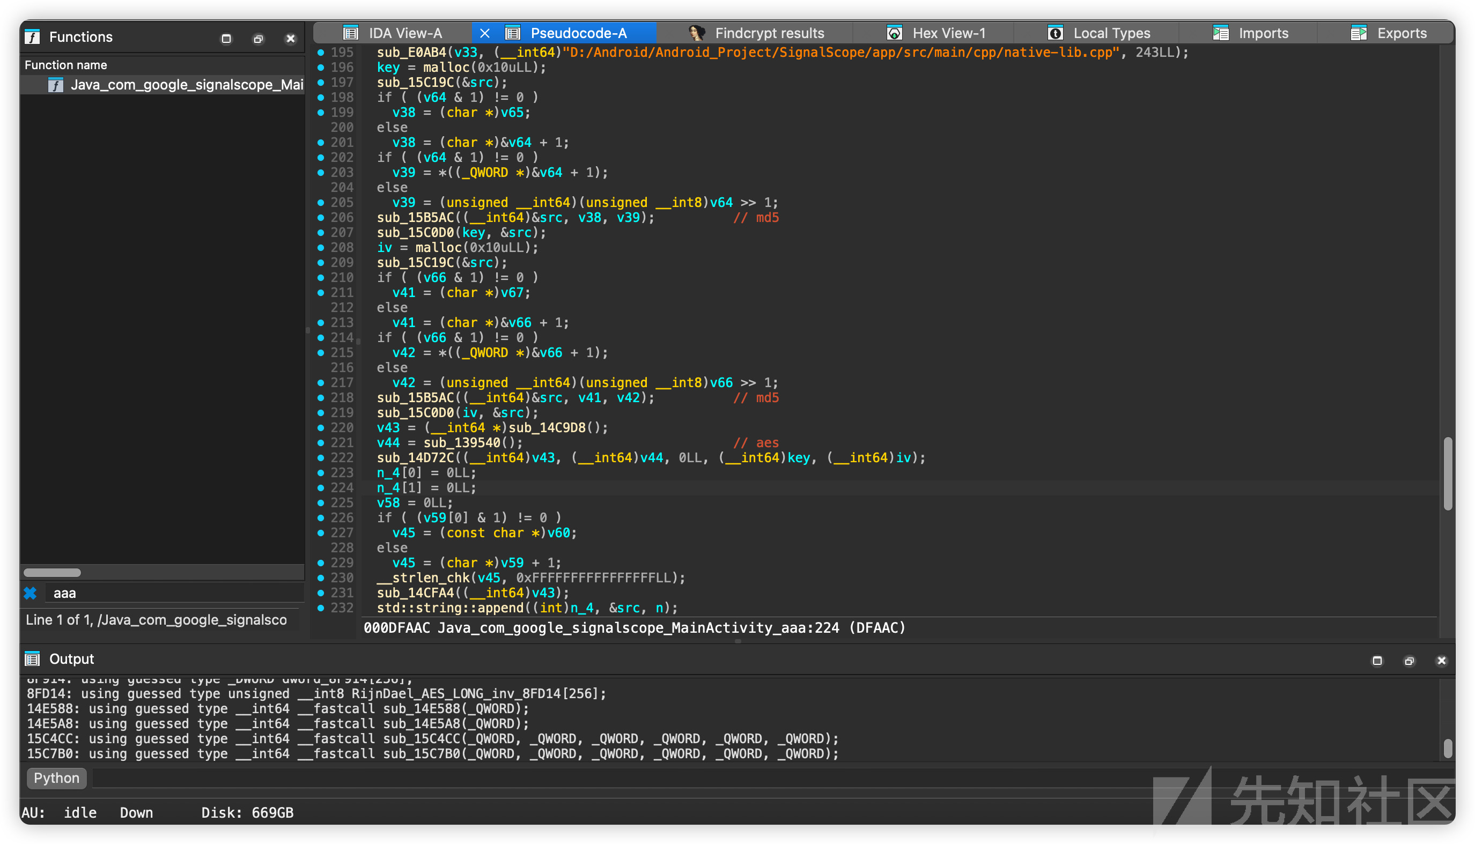Image resolution: width=1475 pixels, height=844 pixels.
Task: Undock the Output panel
Action: pyautogui.click(x=1409, y=660)
